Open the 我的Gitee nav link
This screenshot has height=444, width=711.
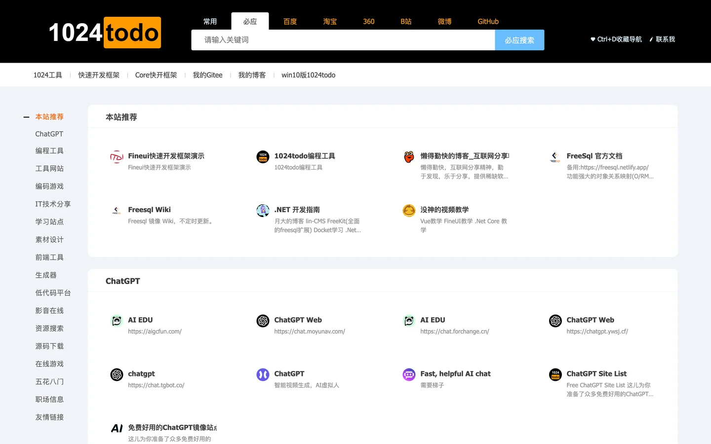[x=207, y=75]
